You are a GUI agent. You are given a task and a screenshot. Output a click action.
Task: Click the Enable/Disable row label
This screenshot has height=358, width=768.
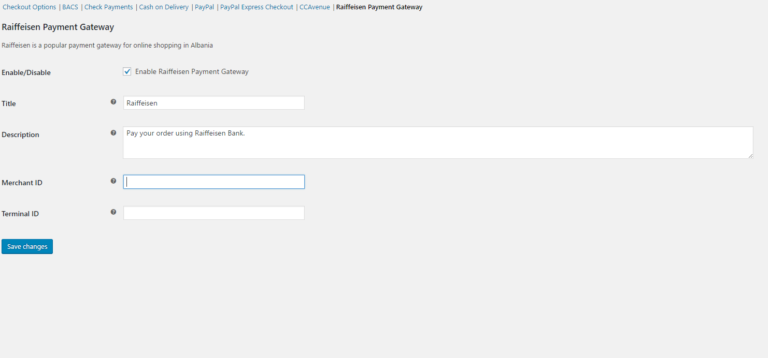pyautogui.click(x=26, y=72)
